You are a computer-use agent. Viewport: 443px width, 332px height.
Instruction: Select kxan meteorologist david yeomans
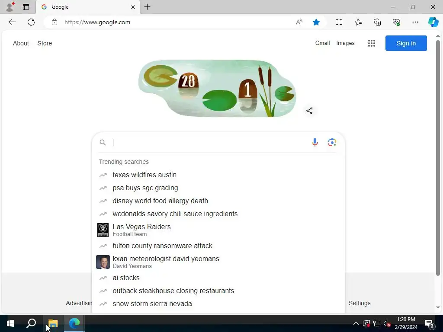click(x=218, y=262)
